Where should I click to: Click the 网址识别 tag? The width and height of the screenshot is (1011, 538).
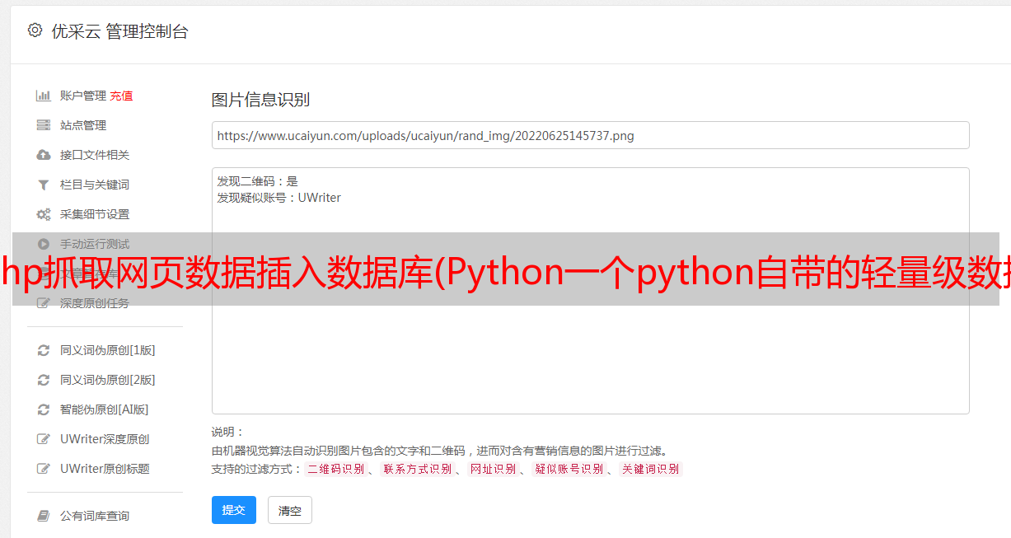[x=493, y=469]
